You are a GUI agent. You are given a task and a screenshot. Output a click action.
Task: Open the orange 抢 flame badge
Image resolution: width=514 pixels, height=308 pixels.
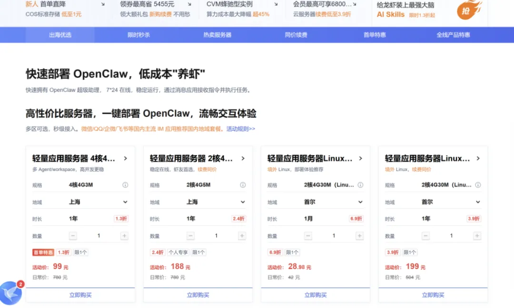click(x=469, y=10)
